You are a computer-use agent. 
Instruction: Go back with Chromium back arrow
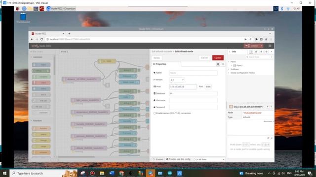tap(32, 39)
